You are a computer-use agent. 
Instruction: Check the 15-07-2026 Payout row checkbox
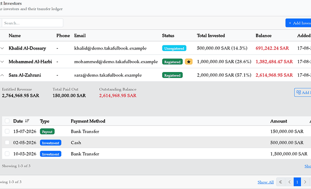pos(7,131)
